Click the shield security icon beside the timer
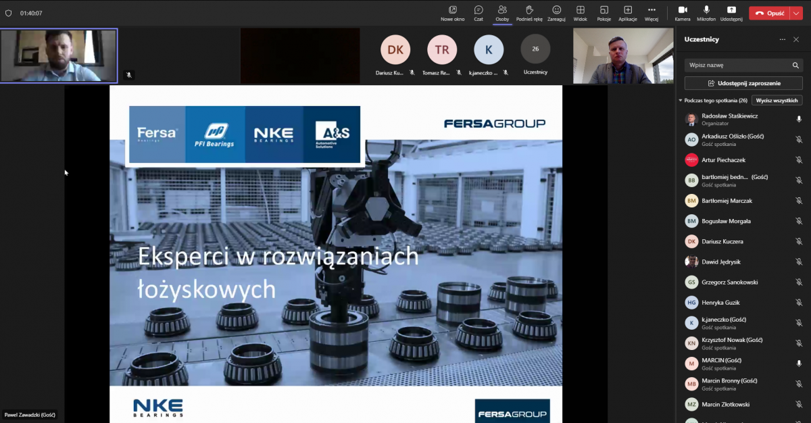811x423 pixels. coord(8,13)
